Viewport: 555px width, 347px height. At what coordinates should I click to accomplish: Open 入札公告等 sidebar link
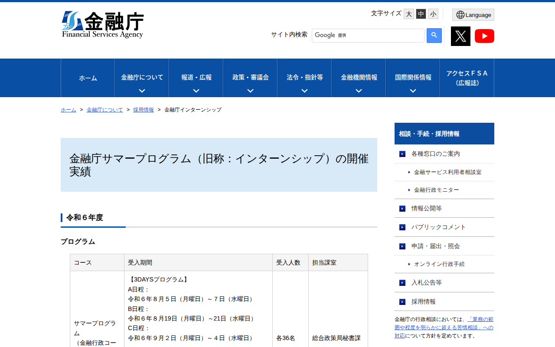[426, 283]
